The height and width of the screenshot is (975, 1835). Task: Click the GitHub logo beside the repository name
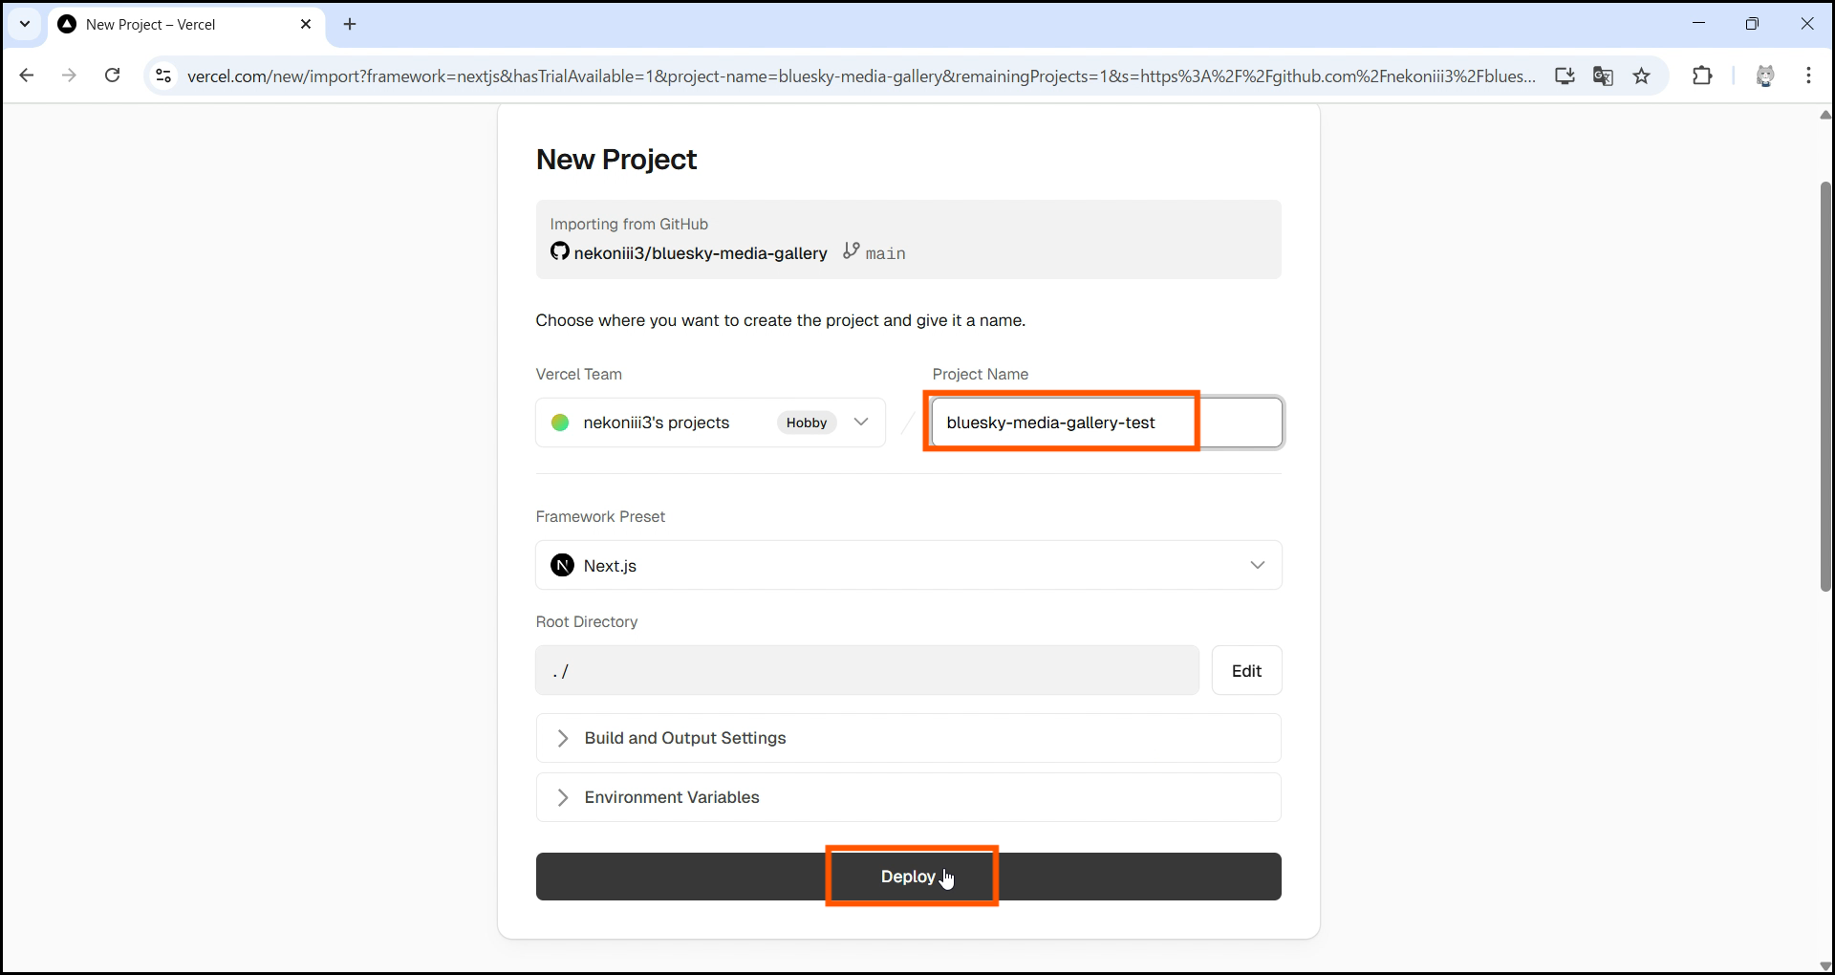coord(560,251)
